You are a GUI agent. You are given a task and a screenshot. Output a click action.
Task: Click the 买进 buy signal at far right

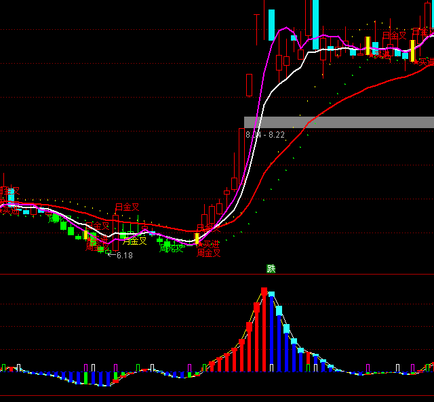423,62
